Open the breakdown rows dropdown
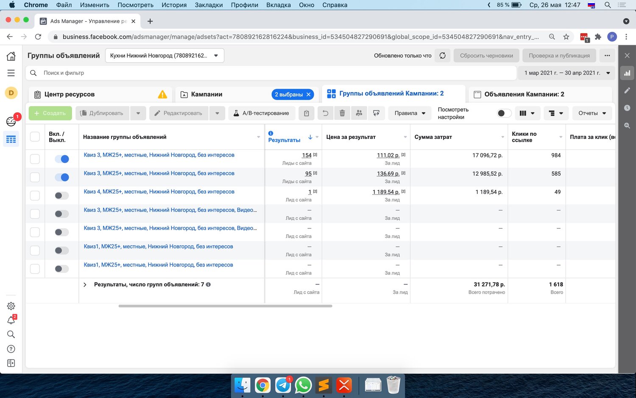 click(556, 113)
